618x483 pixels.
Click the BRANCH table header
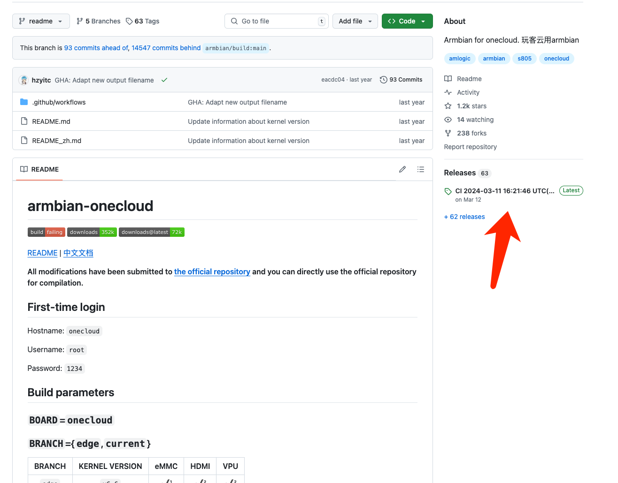(x=50, y=466)
